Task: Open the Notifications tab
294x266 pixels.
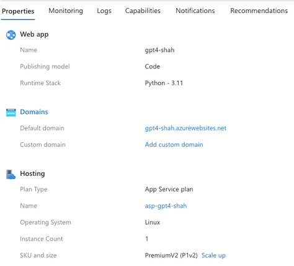Action: click(195, 11)
